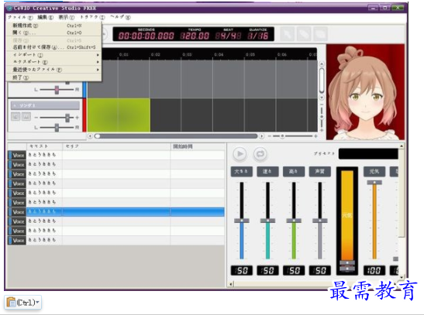
Task: Click Voice icon in first table row
Action: click(x=17, y=156)
